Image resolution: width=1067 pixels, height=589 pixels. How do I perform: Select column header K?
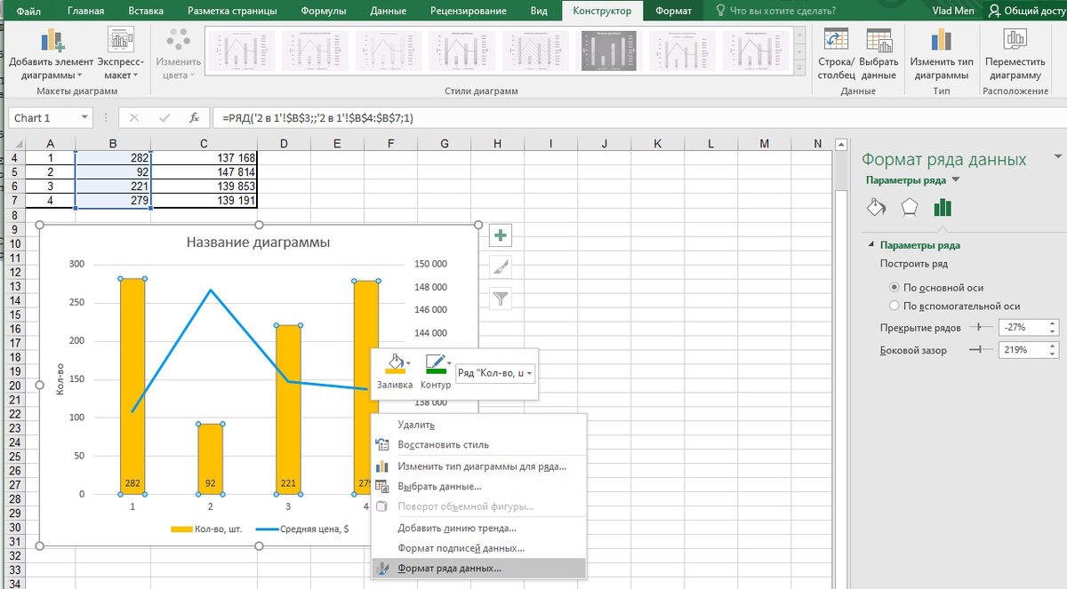tap(658, 143)
